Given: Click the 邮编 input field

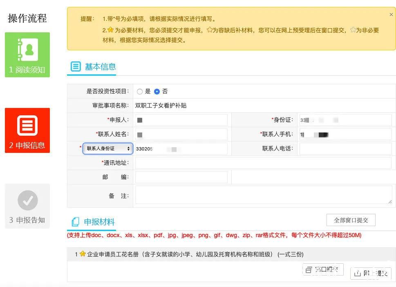Looking at the screenshot, I should [x=181, y=177].
